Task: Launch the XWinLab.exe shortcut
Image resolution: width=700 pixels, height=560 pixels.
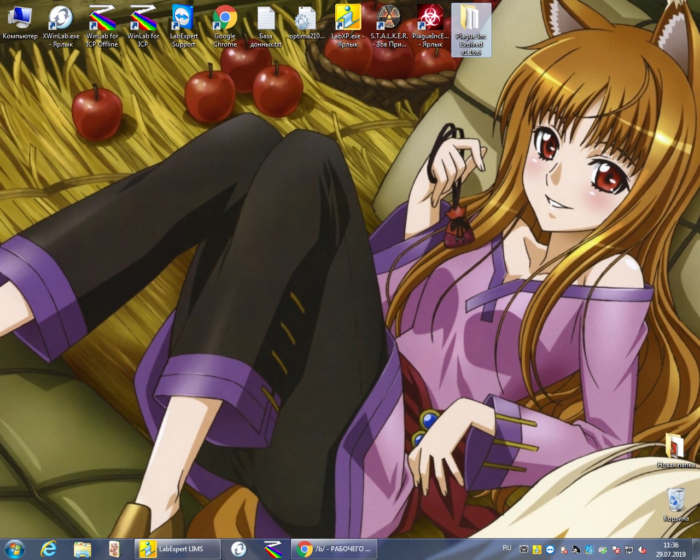Action: coord(61,26)
